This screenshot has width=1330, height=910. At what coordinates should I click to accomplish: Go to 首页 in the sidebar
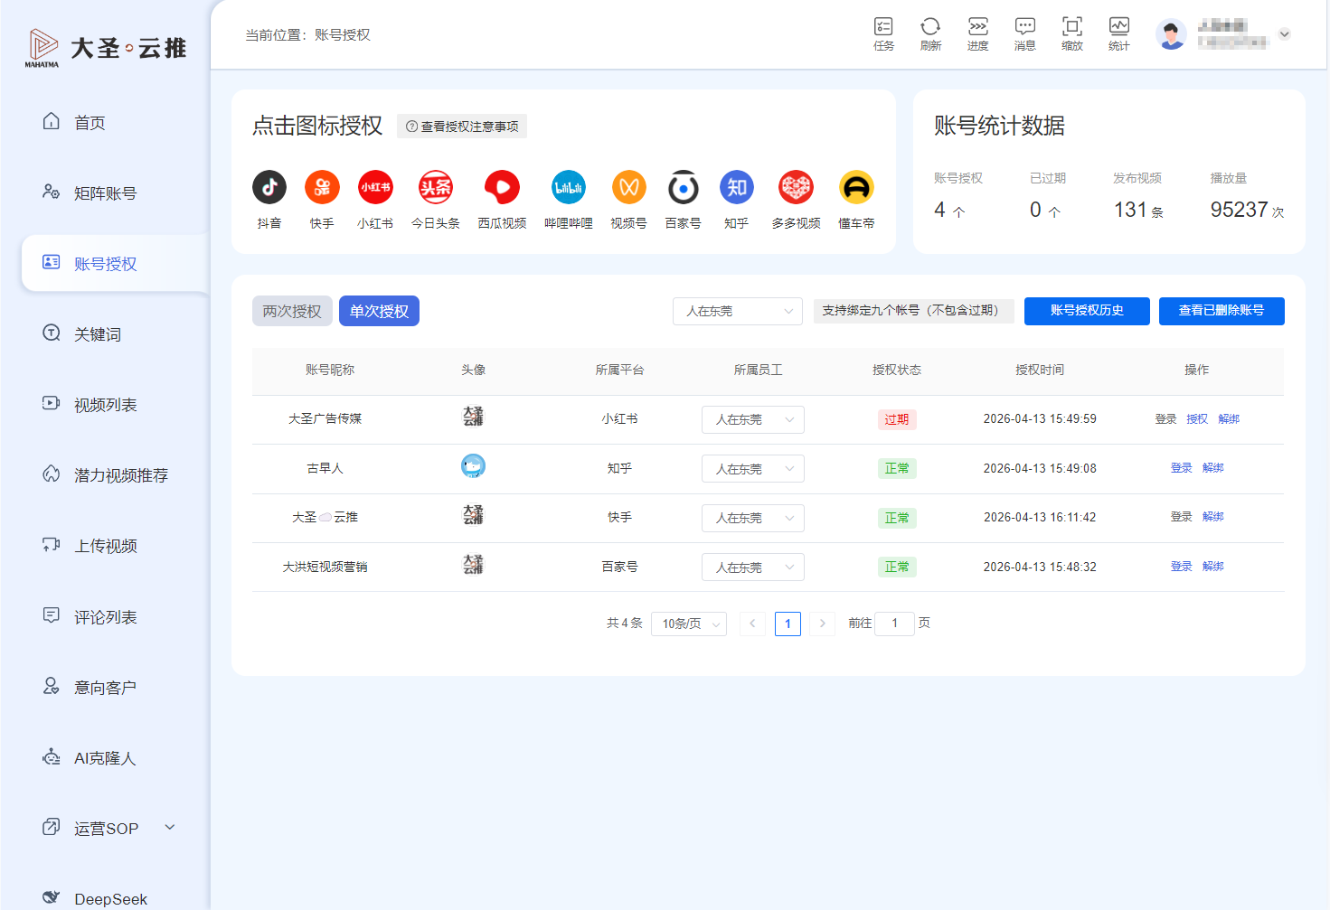pos(90,122)
